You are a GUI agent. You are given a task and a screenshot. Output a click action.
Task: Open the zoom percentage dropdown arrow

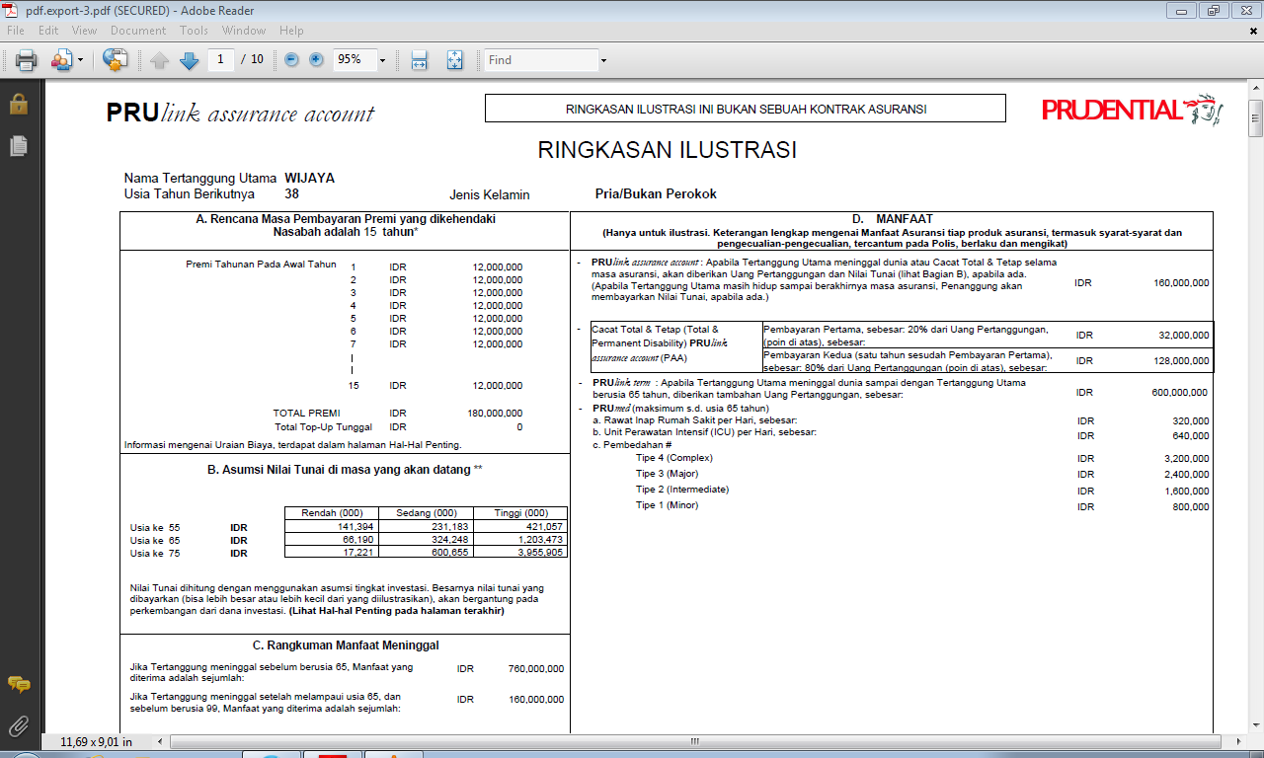[382, 60]
